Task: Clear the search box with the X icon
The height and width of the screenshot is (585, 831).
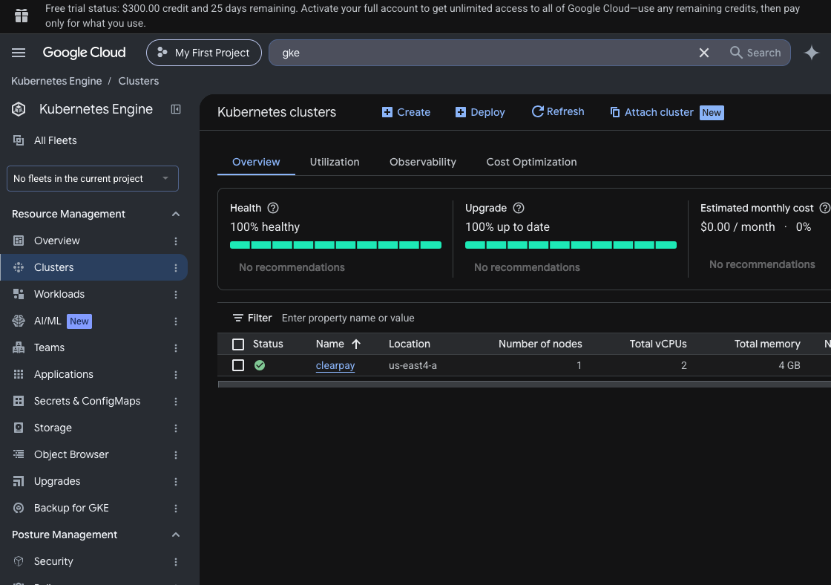Action: click(x=704, y=53)
